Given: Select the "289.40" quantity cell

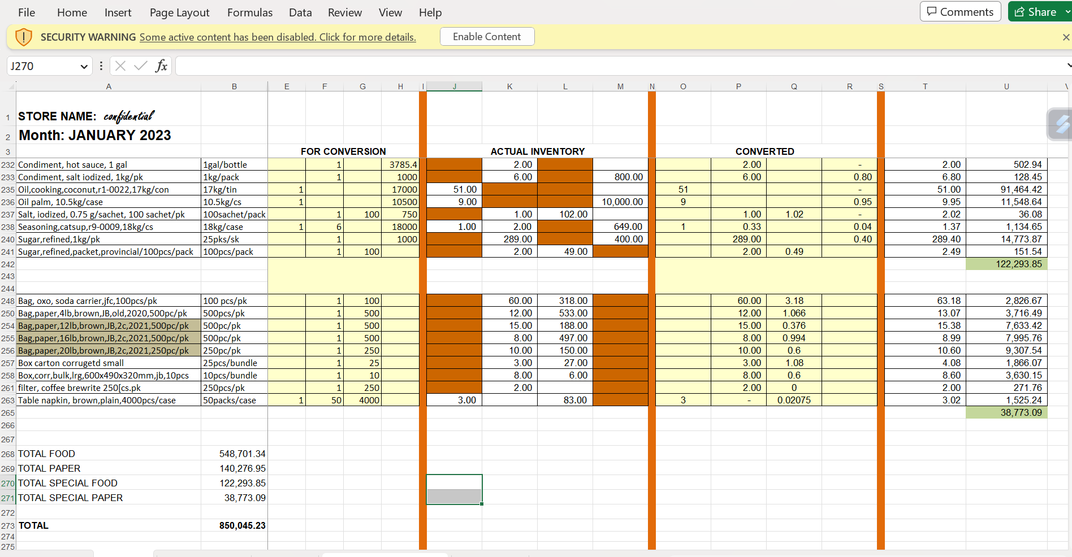Looking at the screenshot, I should [x=925, y=239].
